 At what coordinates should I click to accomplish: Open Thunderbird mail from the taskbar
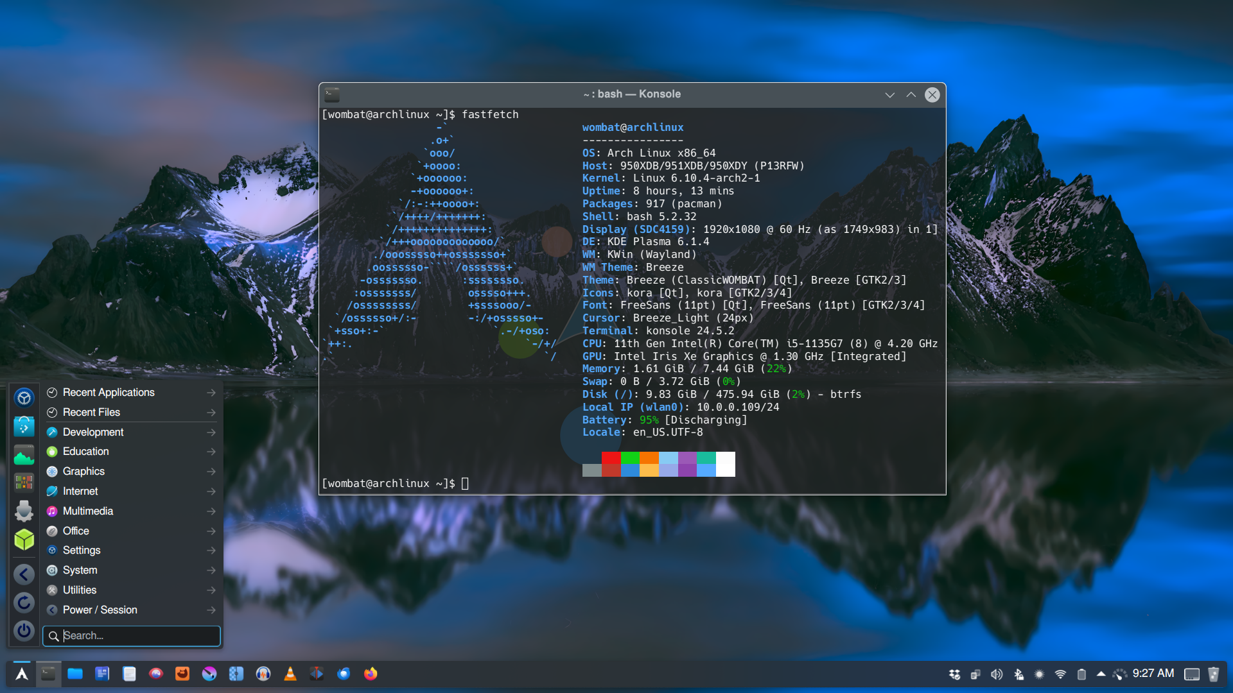pyautogui.click(x=344, y=674)
